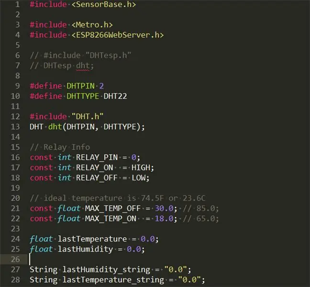Screen dimensions: 310x287
Task: Click the float keyword on line 24
Action: click(x=41, y=239)
